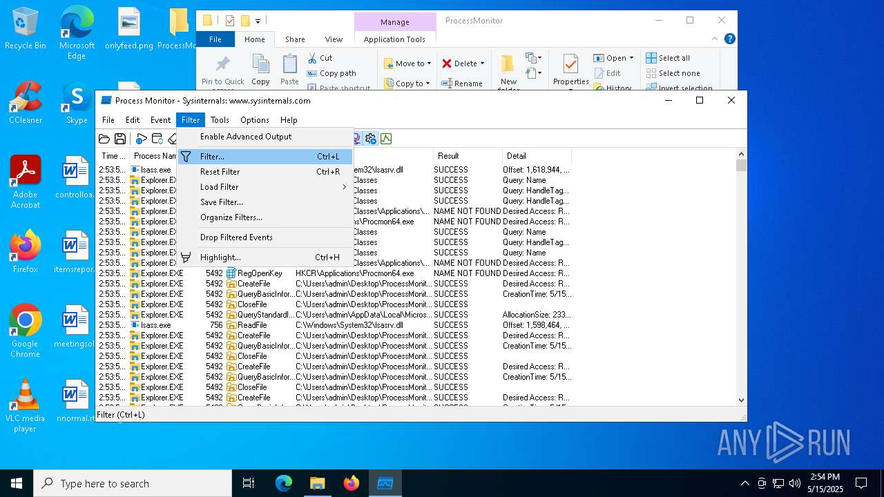Click the Show Profiling Events graph icon

(x=386, y=139)
